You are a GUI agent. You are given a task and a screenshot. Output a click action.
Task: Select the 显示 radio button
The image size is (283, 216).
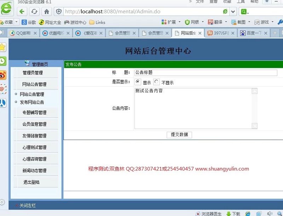(138, 82)
